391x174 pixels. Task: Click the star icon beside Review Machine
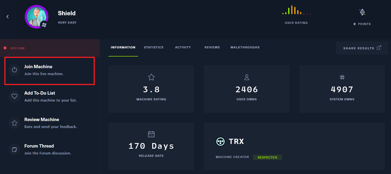pyautogui.click(x=14, y=123)
